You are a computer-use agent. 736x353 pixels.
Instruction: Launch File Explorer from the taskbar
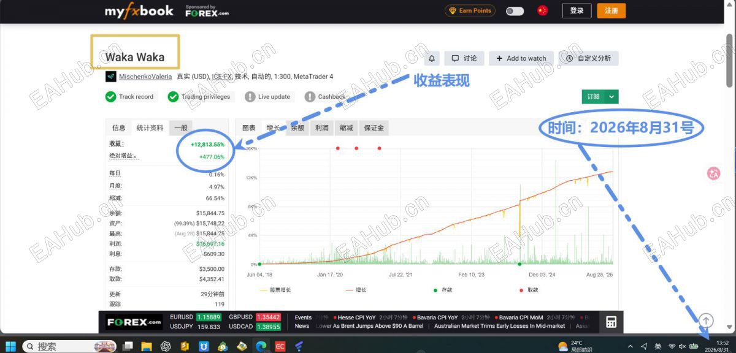147,346
